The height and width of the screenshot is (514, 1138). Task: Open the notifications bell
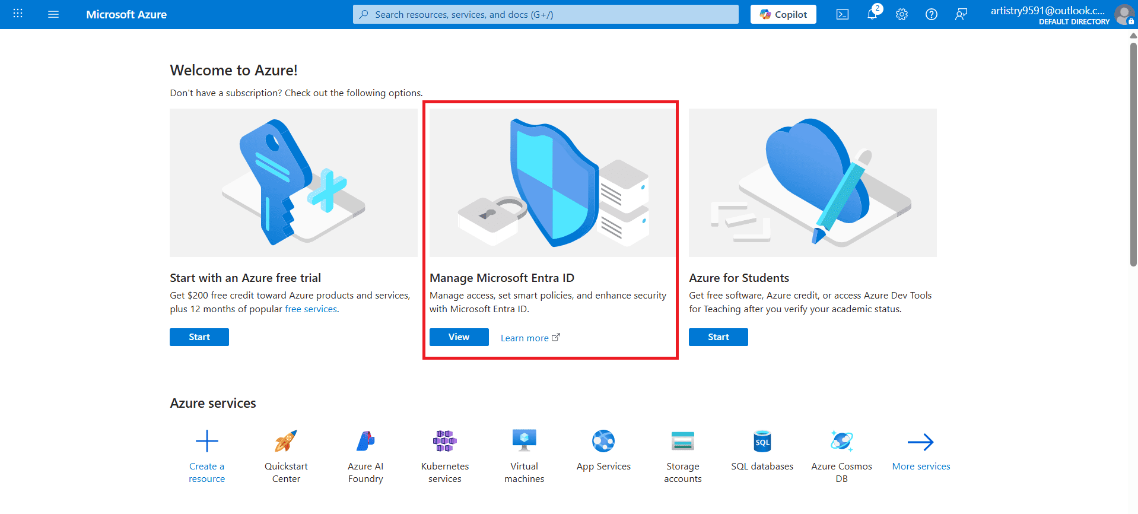[872, 14]
